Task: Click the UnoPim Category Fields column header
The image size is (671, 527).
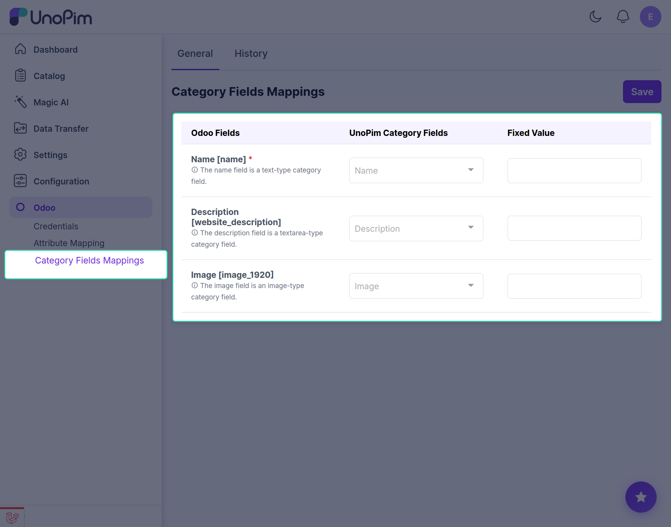Action: [x=398, y=133]
